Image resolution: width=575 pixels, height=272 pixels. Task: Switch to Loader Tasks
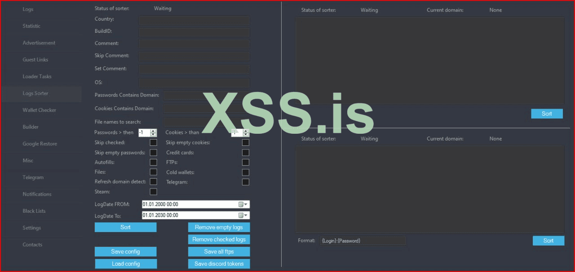pyautogui.click(x=37, y=76)
